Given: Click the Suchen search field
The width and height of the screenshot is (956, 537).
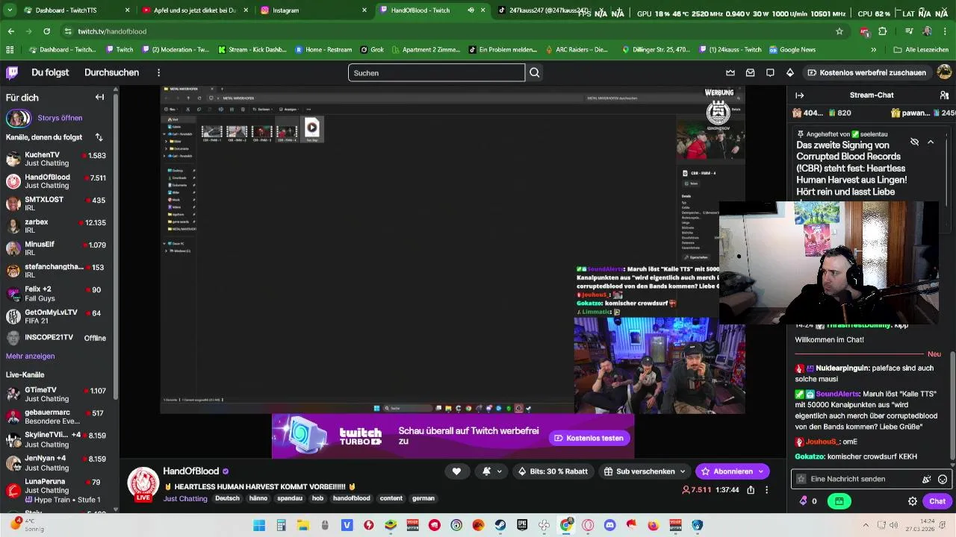Looking at the screenshot, I should tap(436, 72).
